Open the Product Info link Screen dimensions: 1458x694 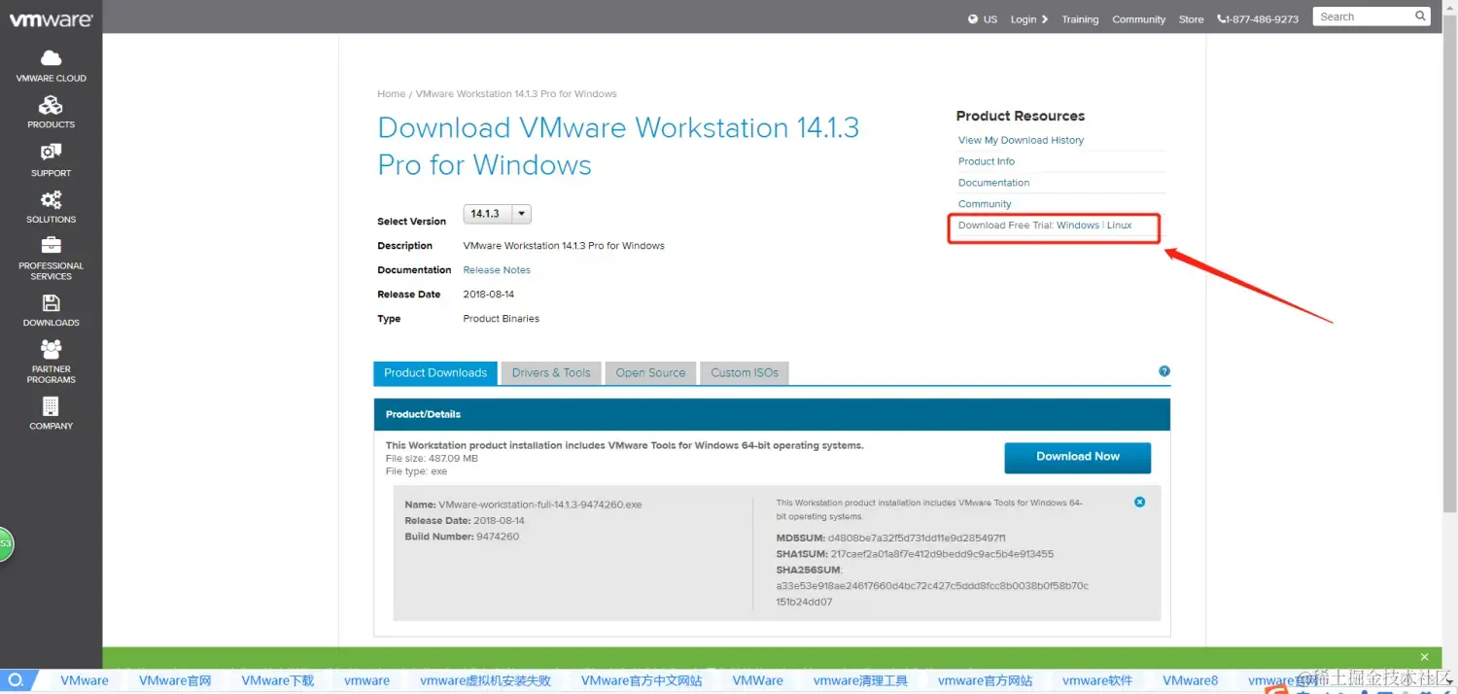(987, 161)
